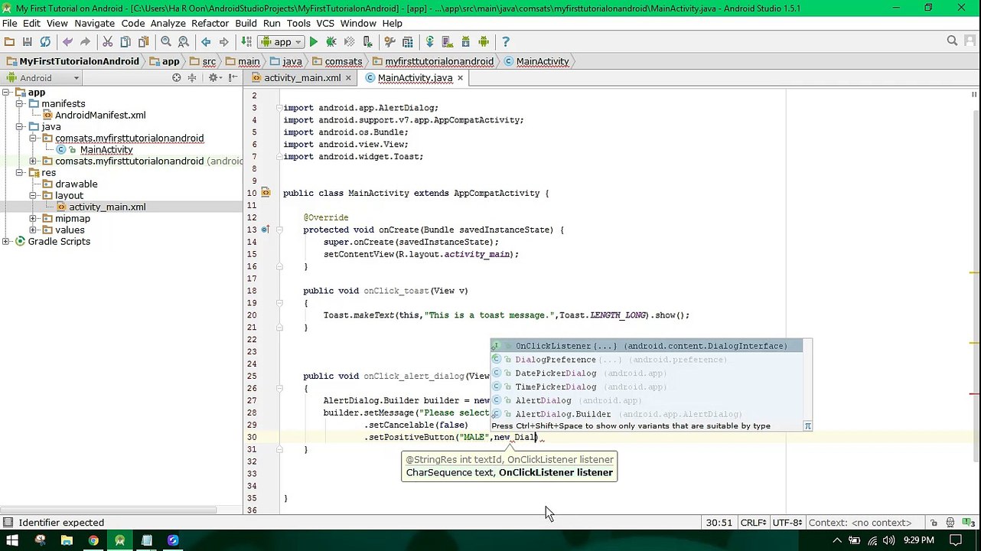Select MainActivity under the java package
The width and height of the screenshot is (981, 551).
[x=106, y=150]
